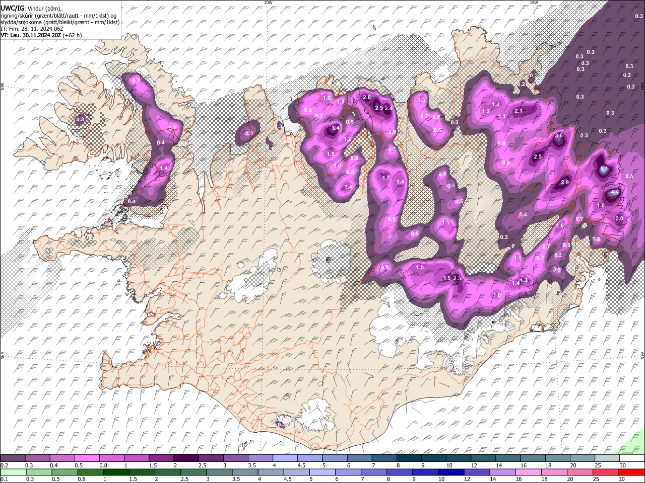Pick the upper scale swatch labeled 12
This screenshot has width=645, height=483.
[483, 458]
